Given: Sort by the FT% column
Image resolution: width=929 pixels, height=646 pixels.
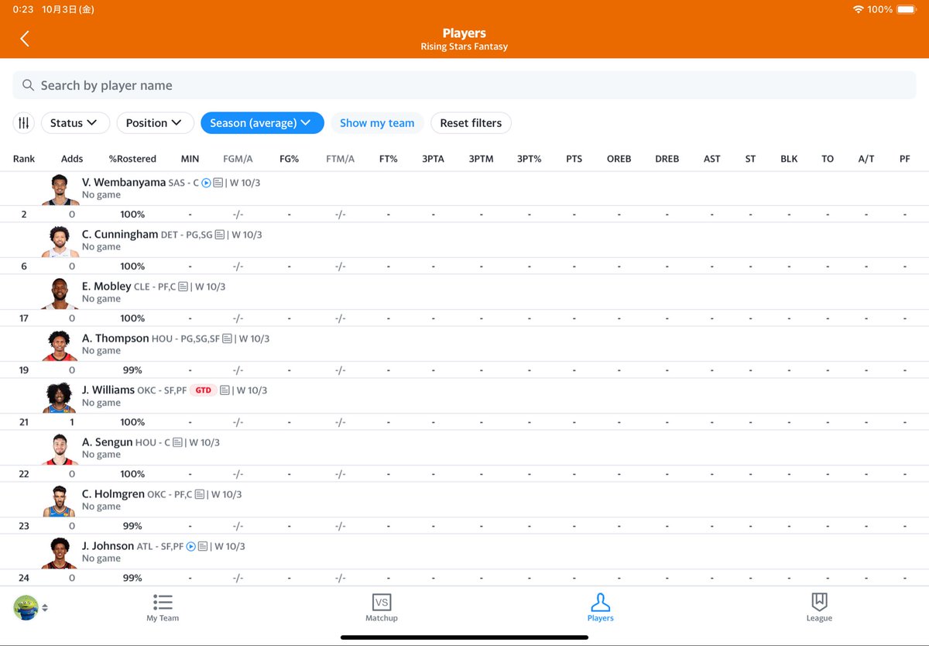Looking at the screenshot, I should click(389, 159).
